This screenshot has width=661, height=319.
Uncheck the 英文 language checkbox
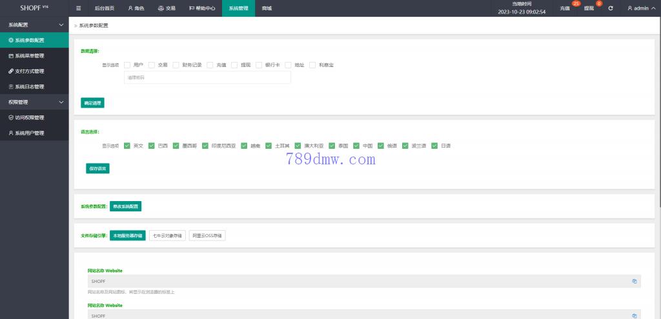[x=127, y=146]
